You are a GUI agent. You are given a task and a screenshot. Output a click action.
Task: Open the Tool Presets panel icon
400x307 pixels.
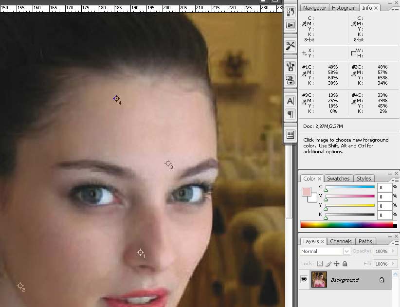pos(291,46)
